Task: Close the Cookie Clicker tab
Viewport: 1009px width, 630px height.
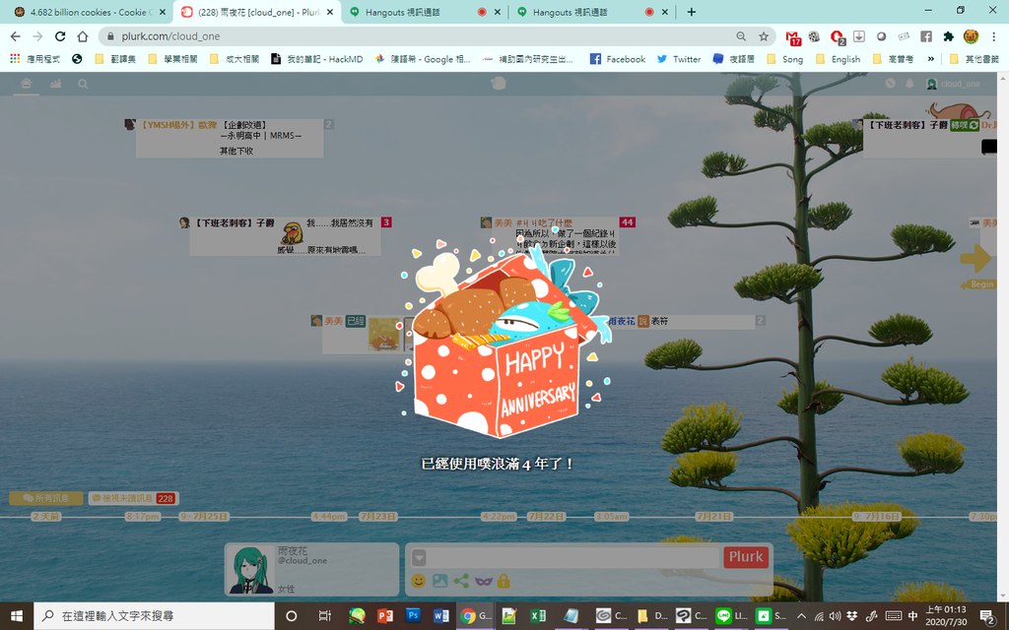Action: pos(163,12)
